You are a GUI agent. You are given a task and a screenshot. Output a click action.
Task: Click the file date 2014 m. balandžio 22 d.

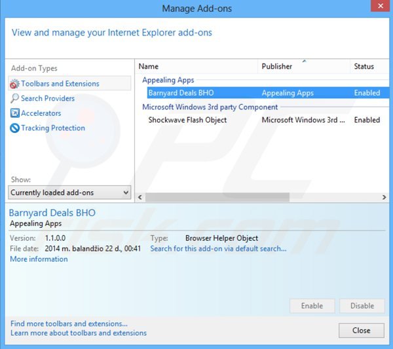93,249
